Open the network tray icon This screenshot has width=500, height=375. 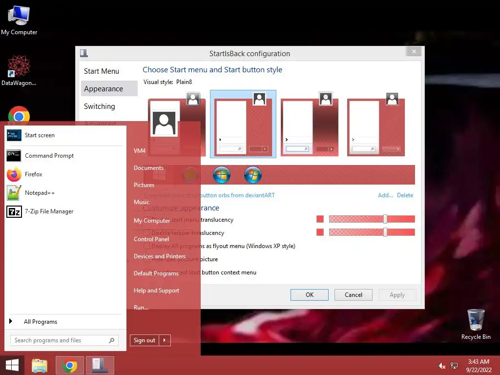pyautogui.click(x=454, y=366)
